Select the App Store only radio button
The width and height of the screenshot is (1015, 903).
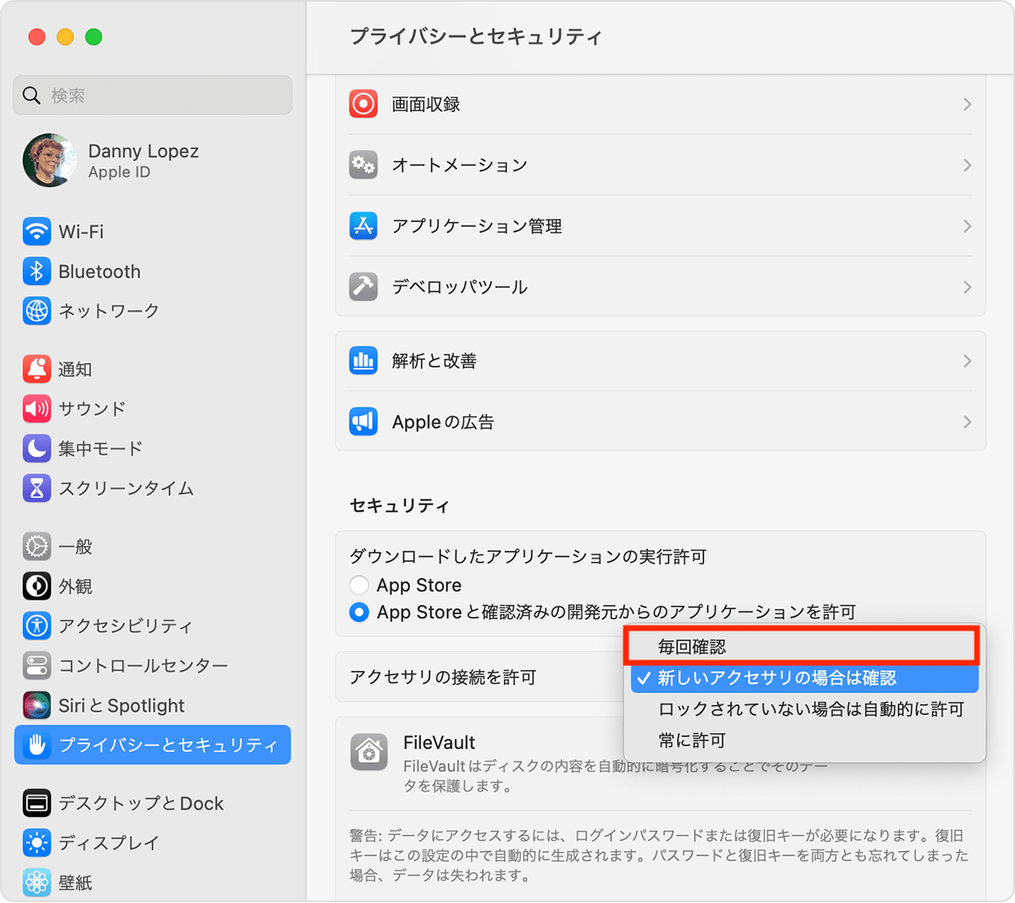(359, 585)
